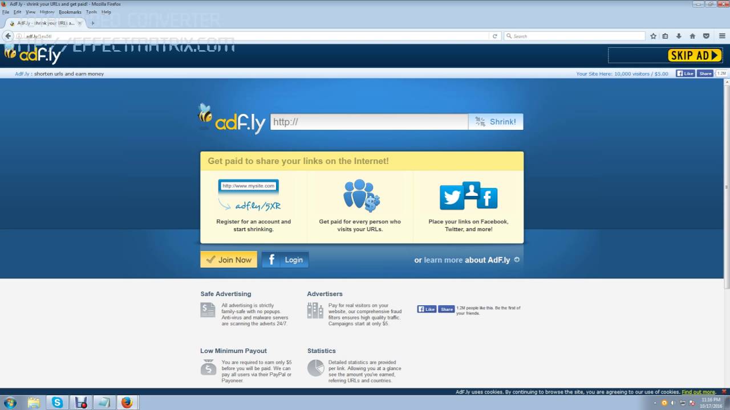This screenshot has width=730, height=410.
Task: Go to the Firefox Home icon
Action: [692, 36]
